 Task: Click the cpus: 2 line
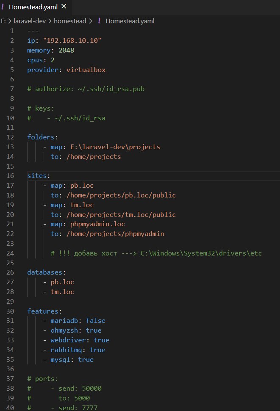pyautogui.click(x=41, y=60)
